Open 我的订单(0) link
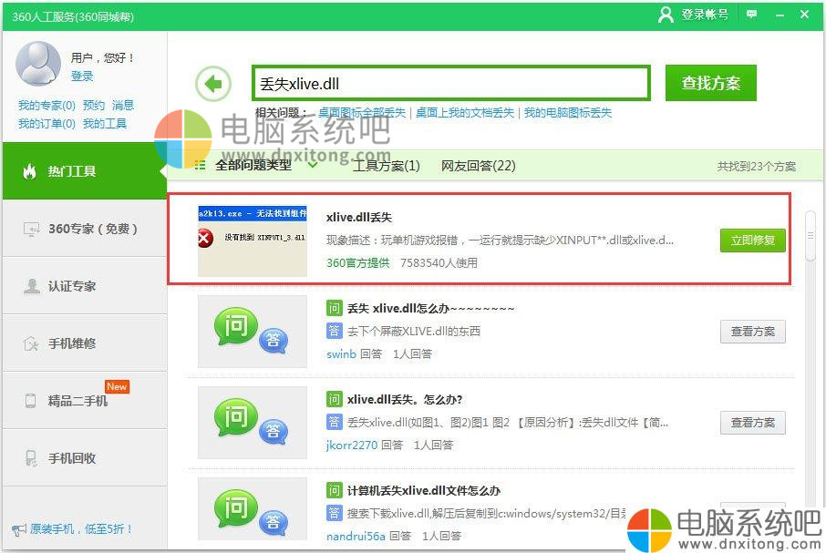Viewport: 826px width, 553px height. click(46, 124)
